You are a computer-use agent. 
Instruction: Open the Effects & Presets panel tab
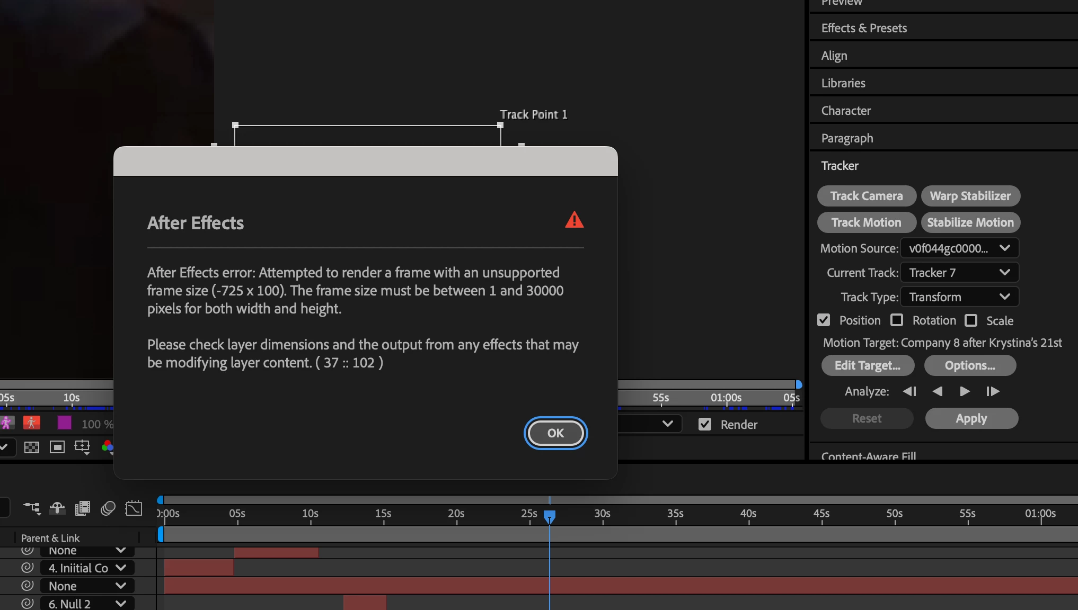(x=864, y=28)
